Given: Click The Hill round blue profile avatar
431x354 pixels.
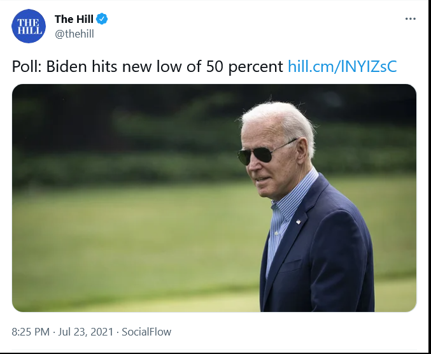Looking at the screenshot, I should [29, 26].
